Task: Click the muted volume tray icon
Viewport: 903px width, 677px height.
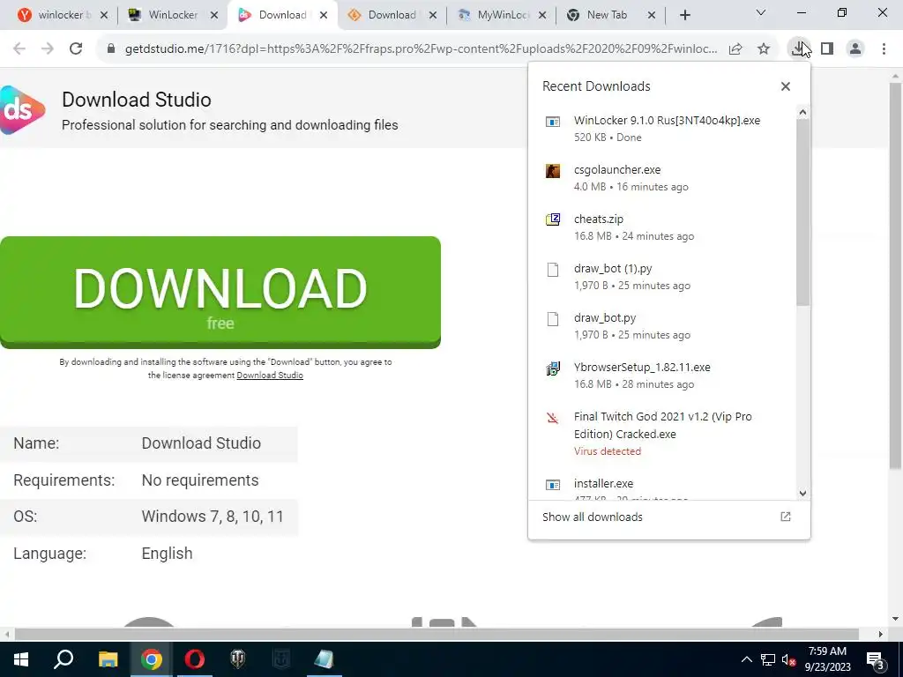Action: (x=789, y=659)
